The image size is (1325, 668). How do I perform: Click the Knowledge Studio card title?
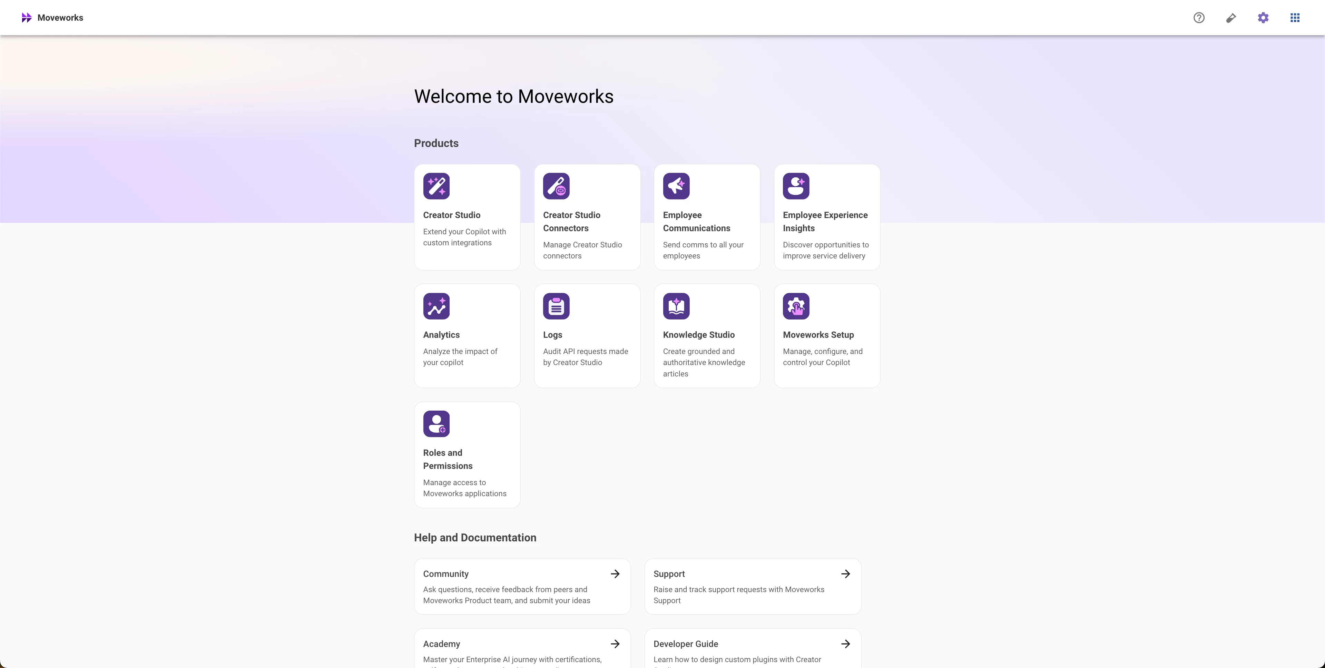coord(698,335)
